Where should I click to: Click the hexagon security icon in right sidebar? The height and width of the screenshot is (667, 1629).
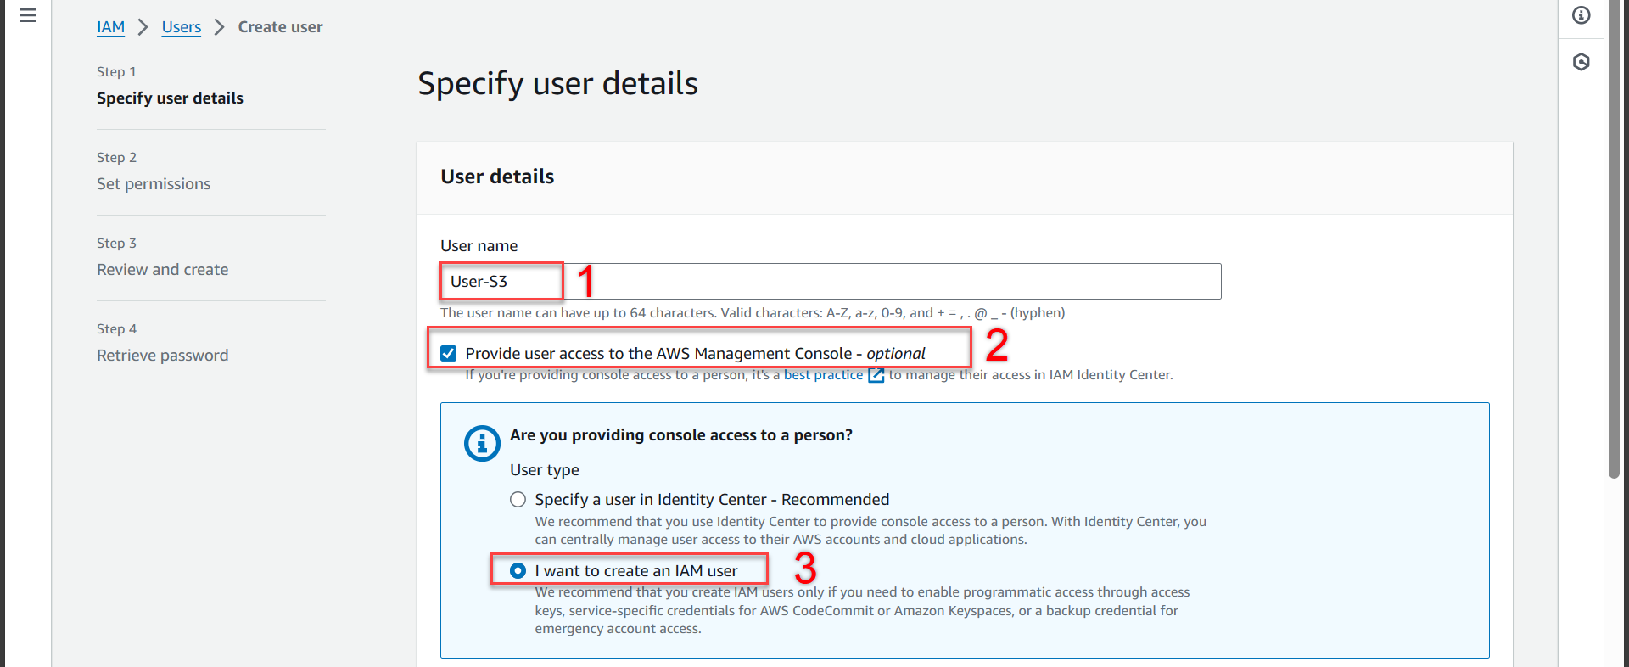[x=1581, y=62]
